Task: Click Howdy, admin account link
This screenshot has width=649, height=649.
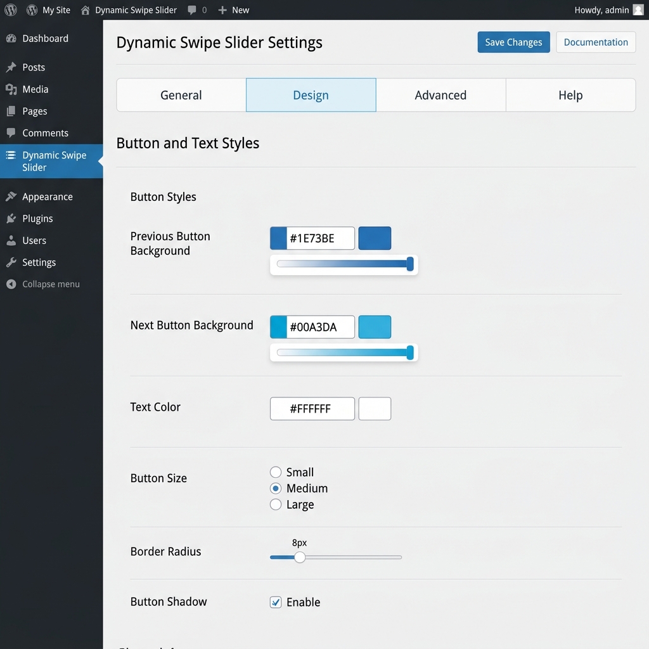Action: coord(601,10)
